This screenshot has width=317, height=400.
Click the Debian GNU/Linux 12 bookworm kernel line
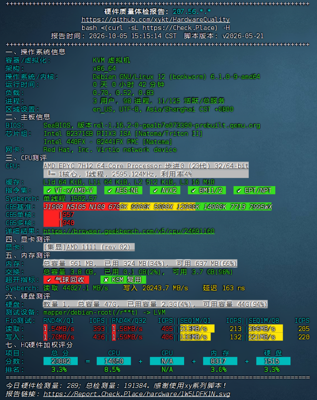tap(176, 76)
